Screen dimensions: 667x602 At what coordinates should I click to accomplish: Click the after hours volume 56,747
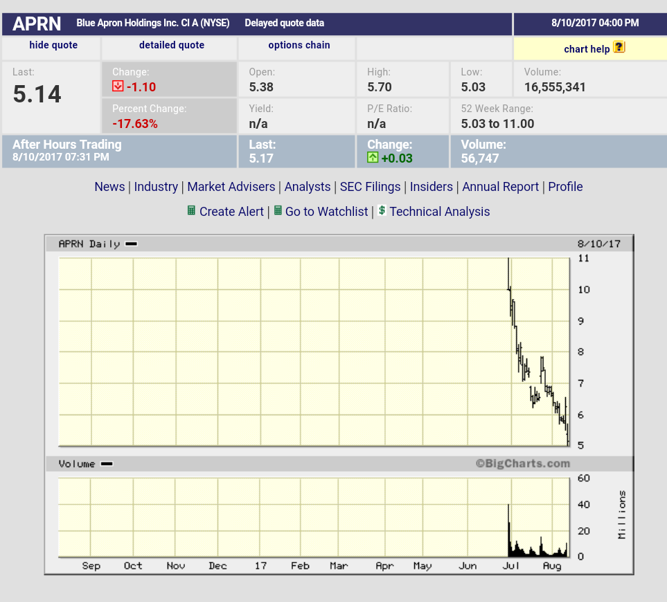tap(480, 158)
